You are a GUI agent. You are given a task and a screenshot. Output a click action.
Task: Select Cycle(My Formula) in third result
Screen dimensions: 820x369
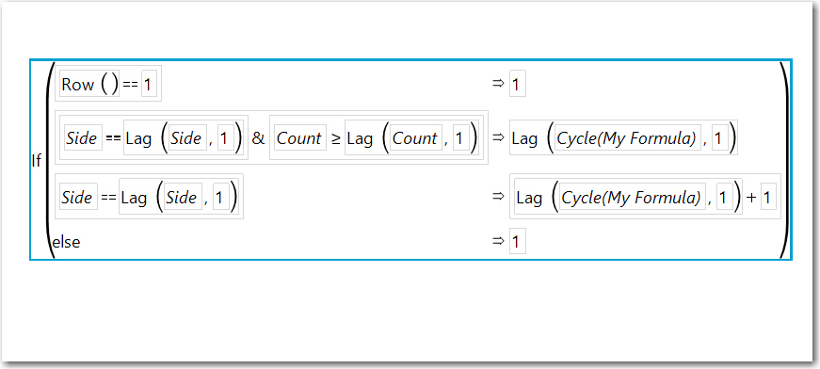(x=632, y=198)
